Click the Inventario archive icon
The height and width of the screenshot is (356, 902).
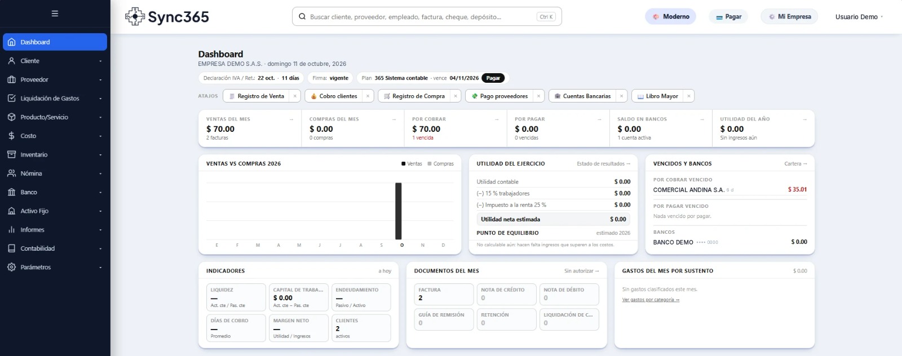click(11, 154)
